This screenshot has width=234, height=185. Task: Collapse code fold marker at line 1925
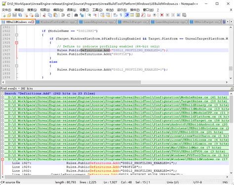click(x=16, y=43)
